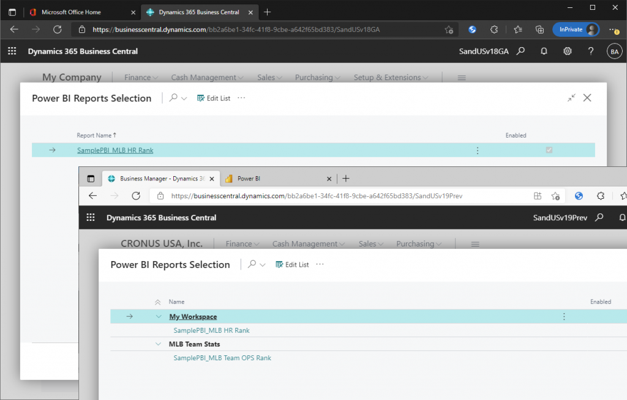Click InPrivate profile button
Viewport: 627px width, 400px height.
pyautogui.click(x=576, y=29)
